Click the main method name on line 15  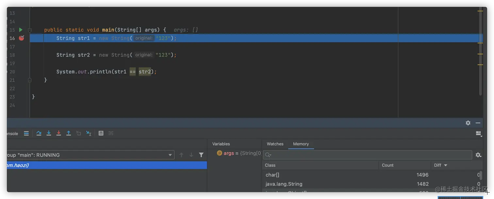[108, 30]
